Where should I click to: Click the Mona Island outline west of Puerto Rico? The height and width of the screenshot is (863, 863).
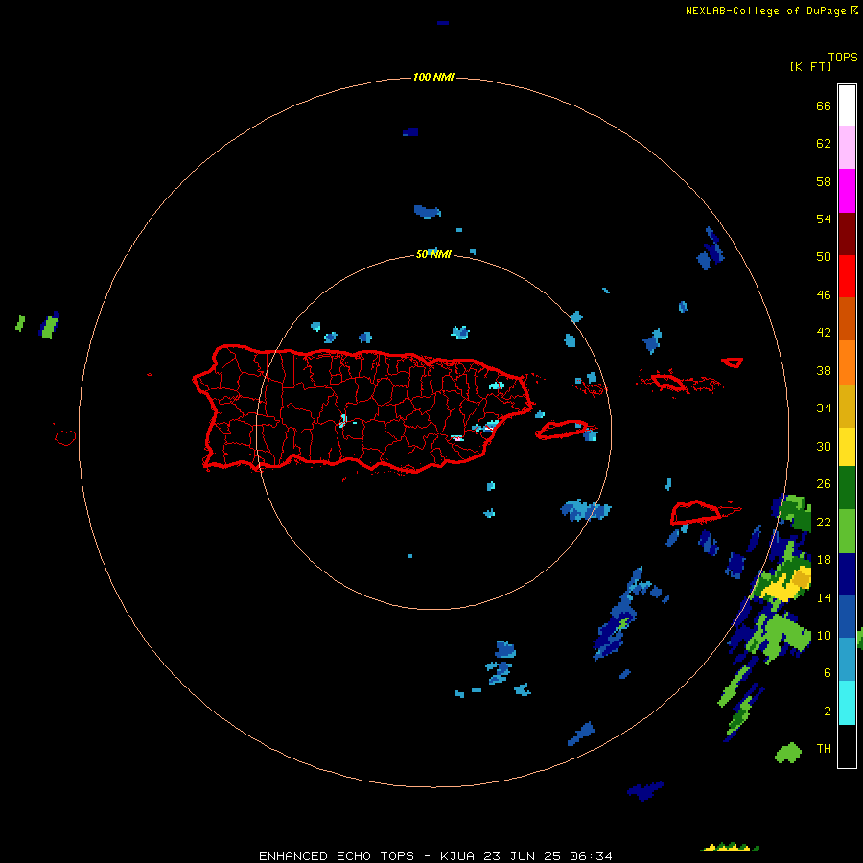point(65,437)
